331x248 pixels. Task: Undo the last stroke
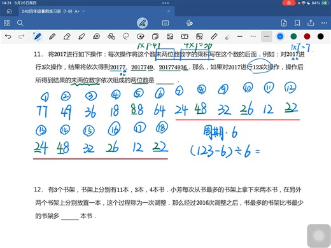point(8,36)
